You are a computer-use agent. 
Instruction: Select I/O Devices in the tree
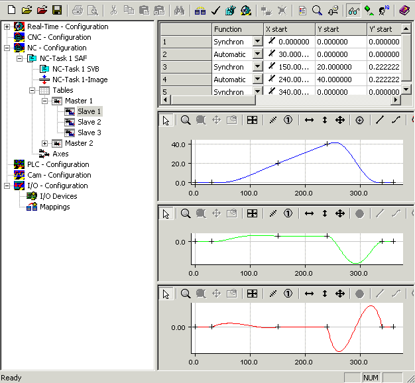58,196
